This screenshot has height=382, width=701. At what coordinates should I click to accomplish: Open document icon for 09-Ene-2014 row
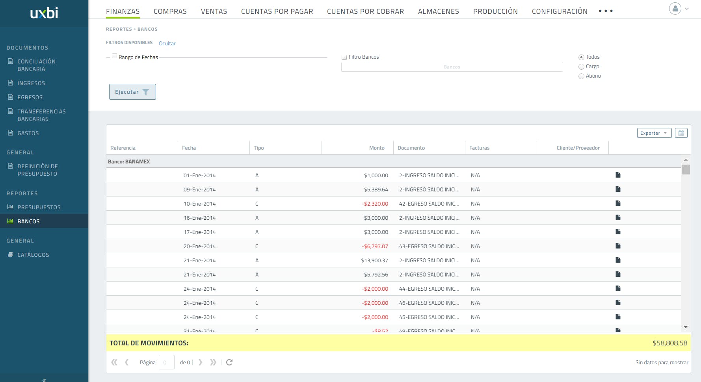coord(618,189)
